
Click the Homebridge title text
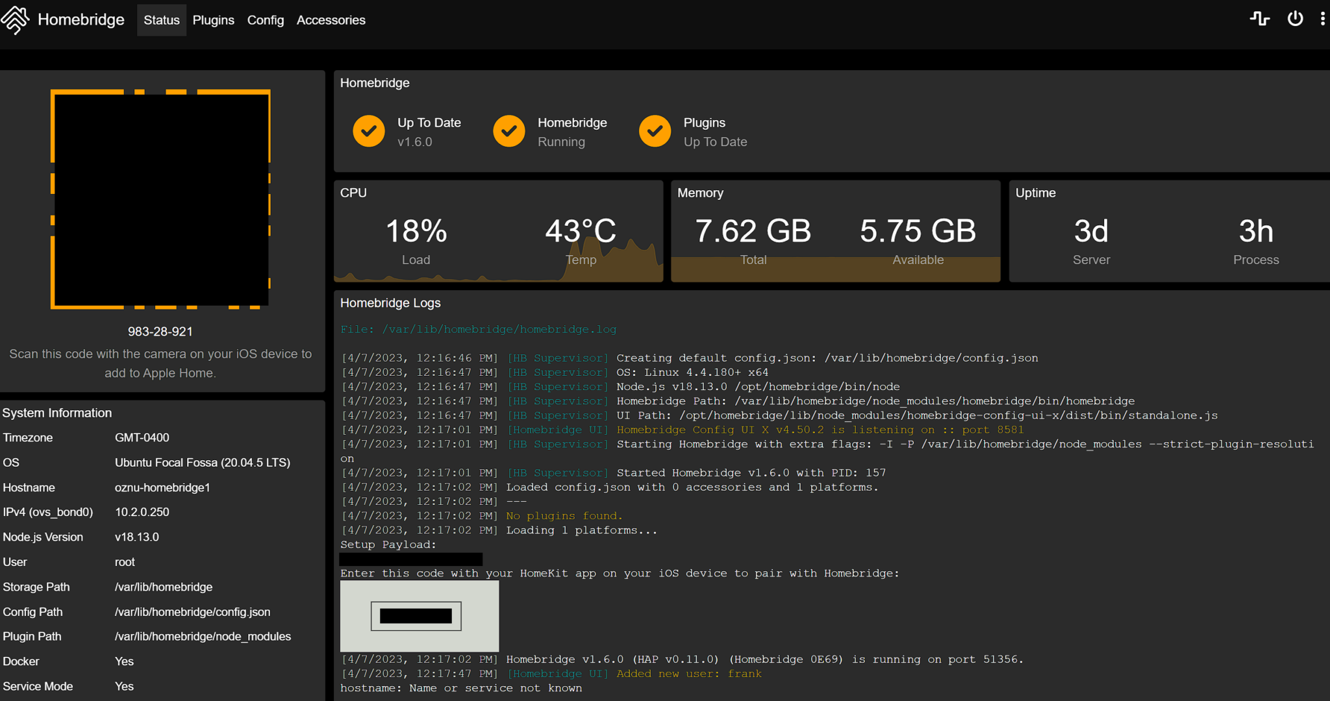[81, 19]
